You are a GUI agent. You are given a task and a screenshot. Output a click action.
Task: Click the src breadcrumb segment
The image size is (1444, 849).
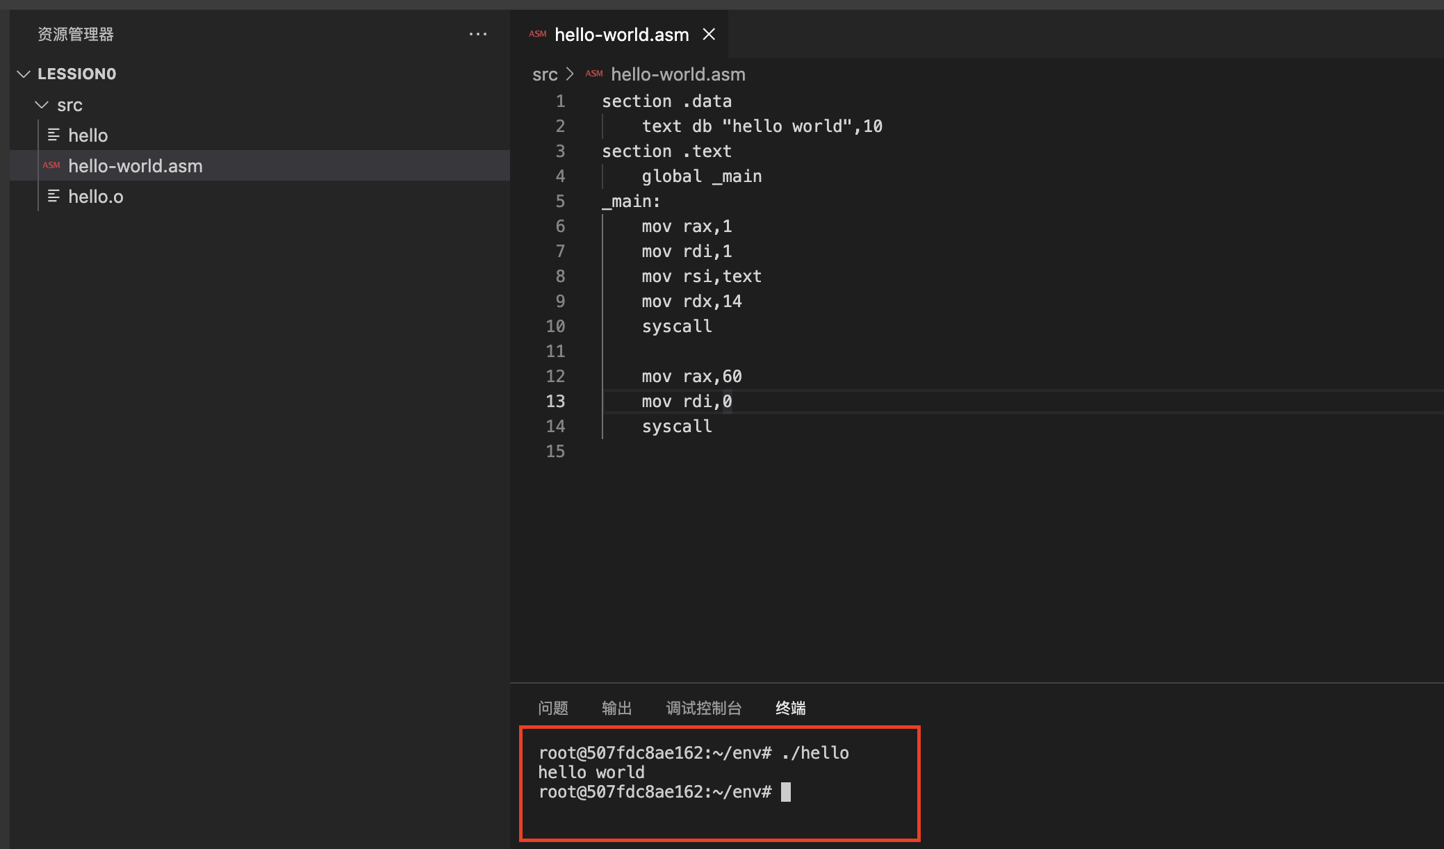[x=545, y=74]
